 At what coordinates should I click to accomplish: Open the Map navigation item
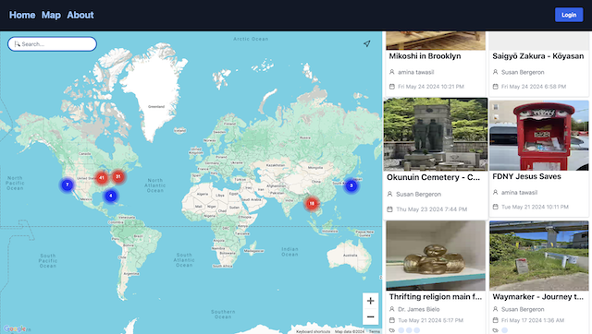point(51,15)
